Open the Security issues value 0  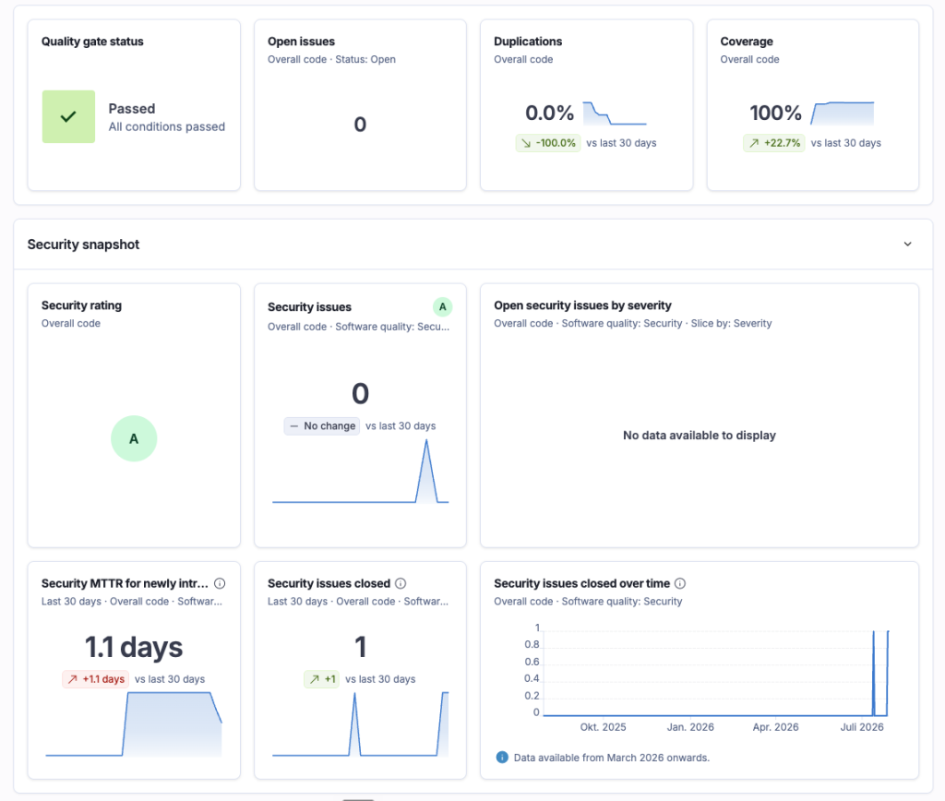coord(360,393)
